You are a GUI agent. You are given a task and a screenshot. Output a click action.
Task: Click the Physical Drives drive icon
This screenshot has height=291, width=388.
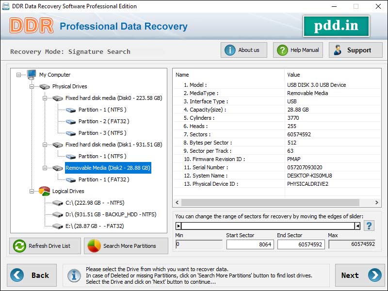(45, 87)
